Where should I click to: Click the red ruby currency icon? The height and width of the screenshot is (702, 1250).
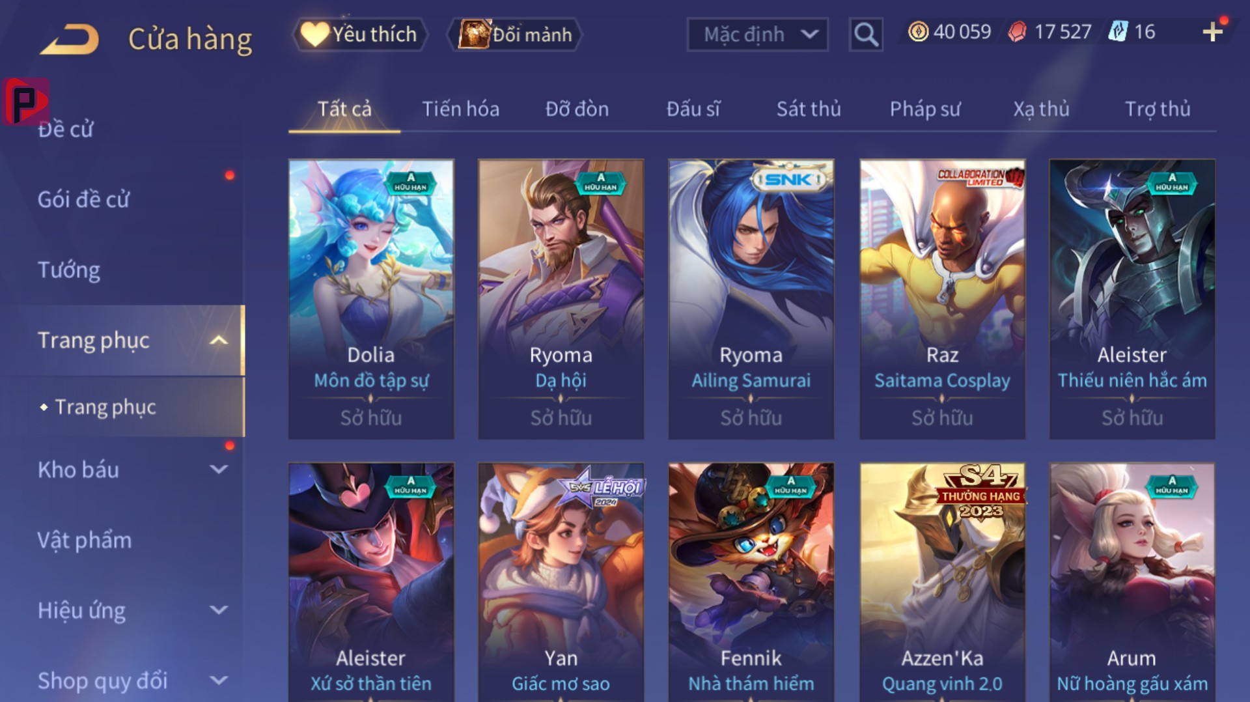click(1017, 31)
